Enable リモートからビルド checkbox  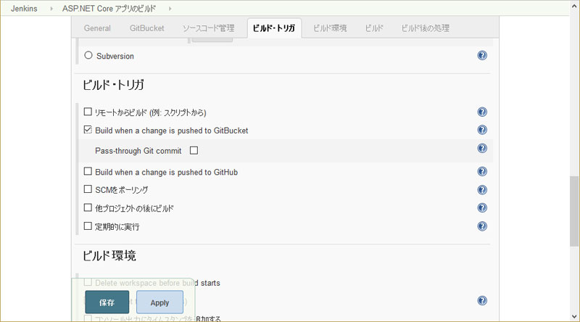tap(88, 112)
